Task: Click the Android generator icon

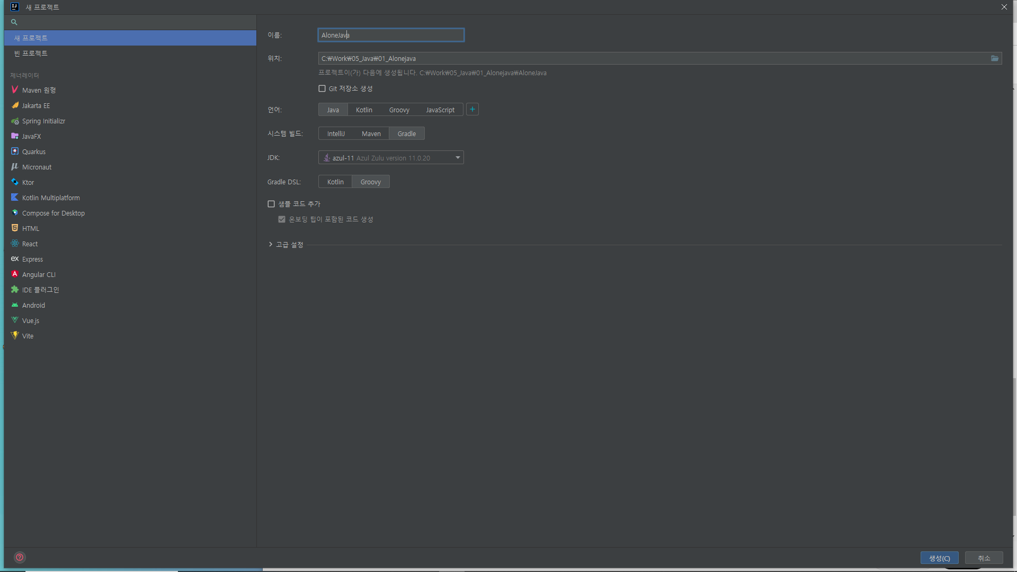Action: coord(15,305)
